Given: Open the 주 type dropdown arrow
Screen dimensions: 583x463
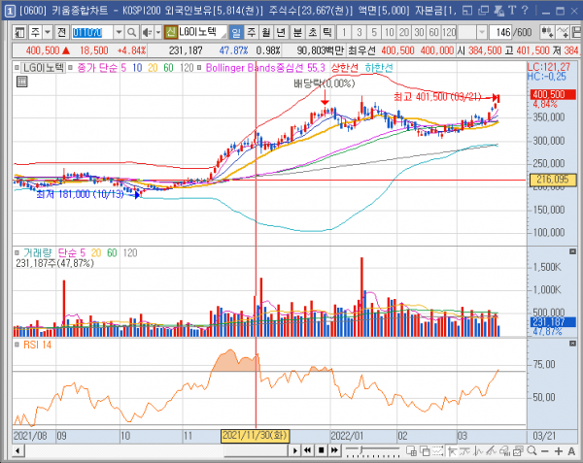Looking at the screenshot, I should 48,33.
